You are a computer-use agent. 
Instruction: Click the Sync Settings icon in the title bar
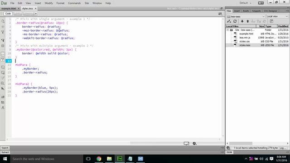[x=261, y=3]
